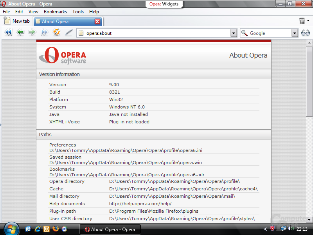The height and width of the screenshot is (235, 313).
Task: Click the clock-like quick launch icon
Action: coord(47,229)
